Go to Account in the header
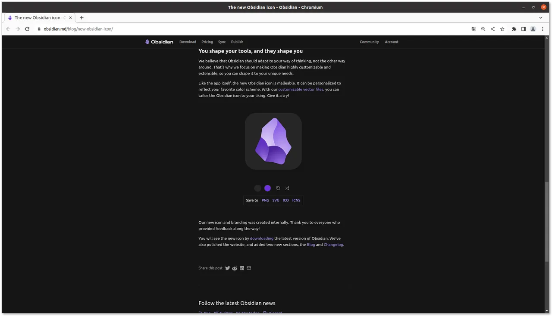The width and height of the screenshot is (552, 316). pyautogui.click(x=392, y=42)
